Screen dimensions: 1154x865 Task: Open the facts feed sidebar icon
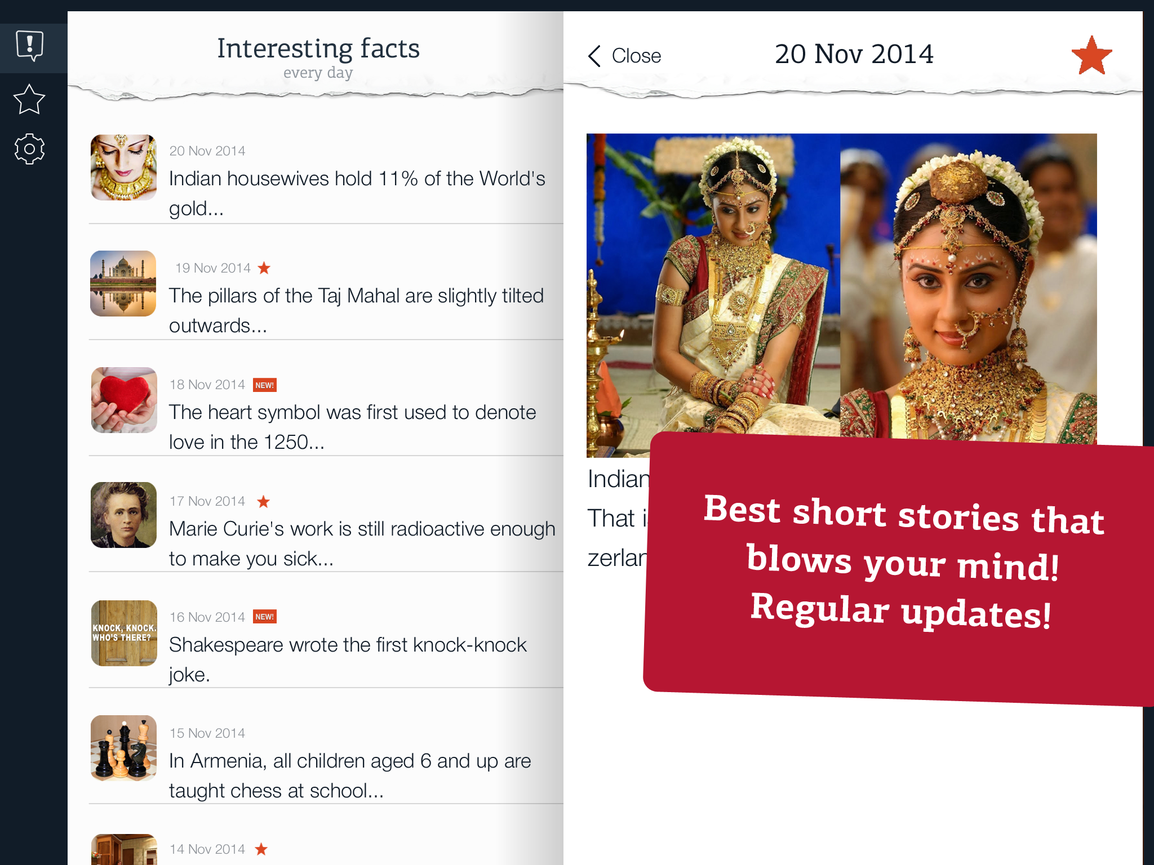[x=30, y=46]
